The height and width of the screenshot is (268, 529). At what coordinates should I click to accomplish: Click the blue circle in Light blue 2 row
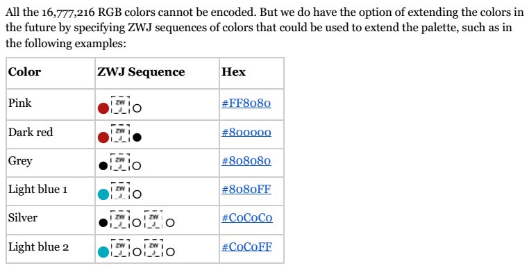(x=103, y=252)
